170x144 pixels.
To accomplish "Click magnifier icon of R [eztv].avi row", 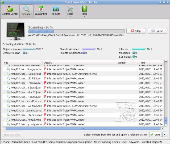I will pos(8,96).
